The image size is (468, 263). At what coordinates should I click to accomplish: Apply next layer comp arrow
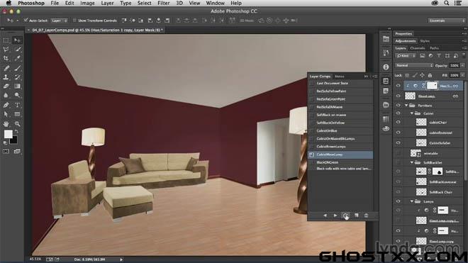tap(335, 216)
